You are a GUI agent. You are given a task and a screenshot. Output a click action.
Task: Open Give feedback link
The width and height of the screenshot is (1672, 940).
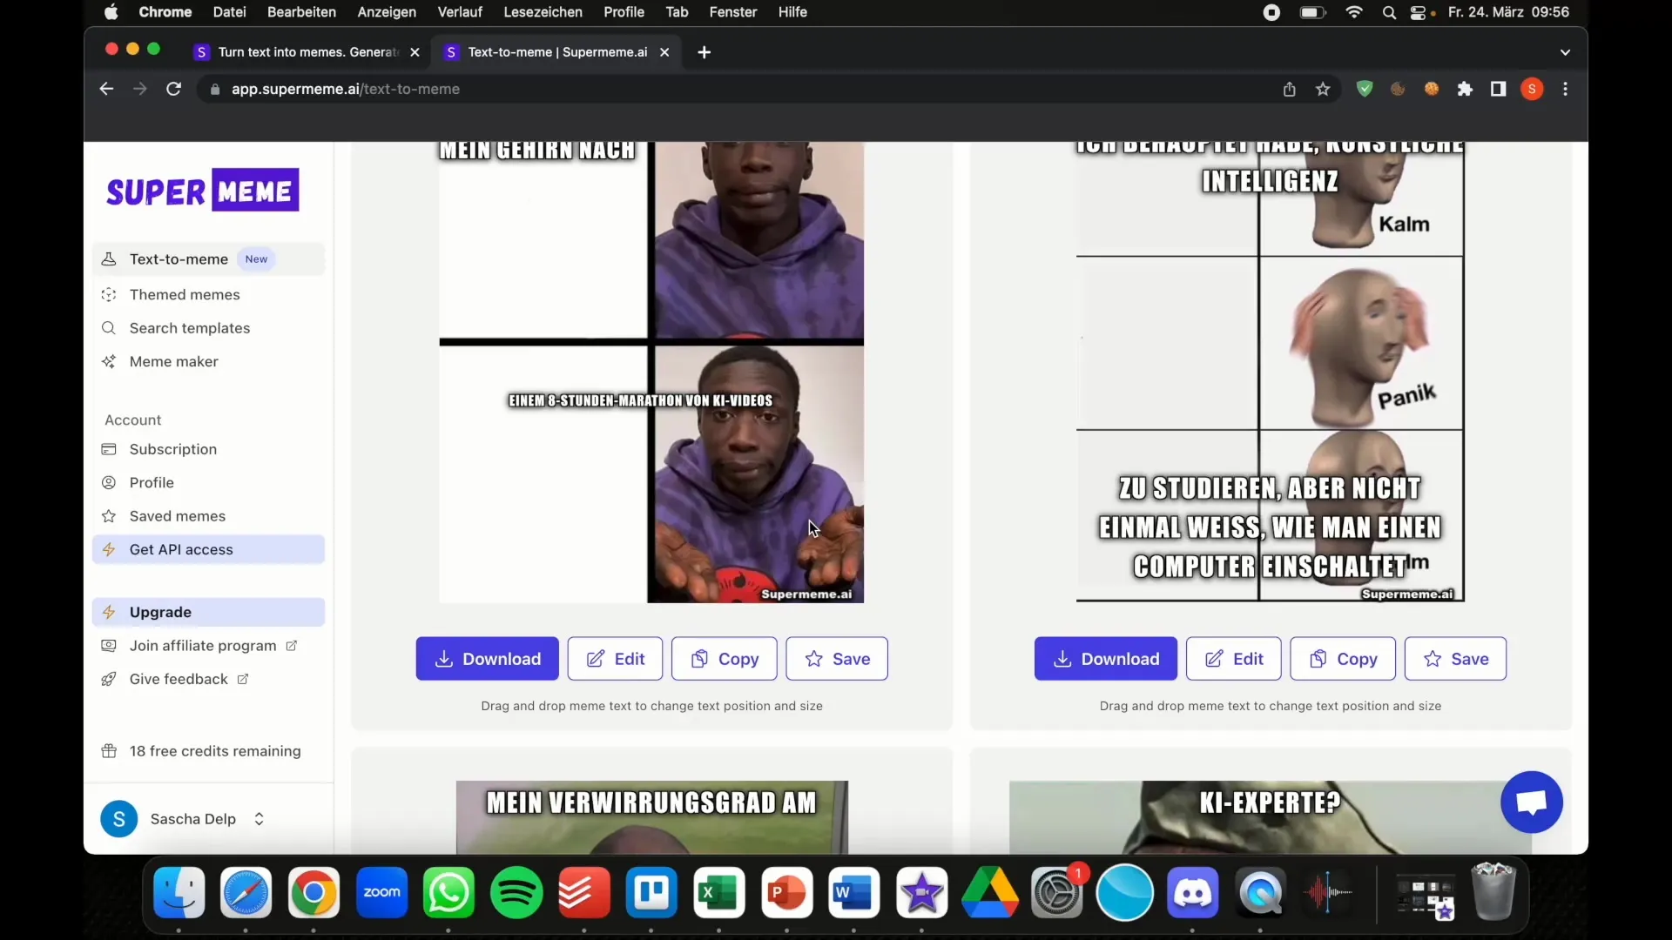coord(178,678)
